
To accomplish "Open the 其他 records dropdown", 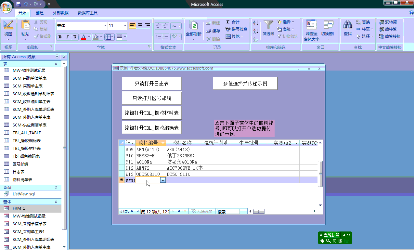I will tap(235, 36).
